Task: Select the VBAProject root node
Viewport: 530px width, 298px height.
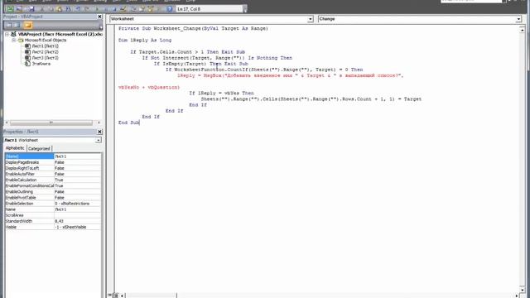Action: 60,34
